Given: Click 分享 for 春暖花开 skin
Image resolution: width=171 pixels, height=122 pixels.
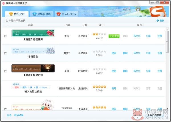Looking at the screenshot, I should [x=148, y=36].
